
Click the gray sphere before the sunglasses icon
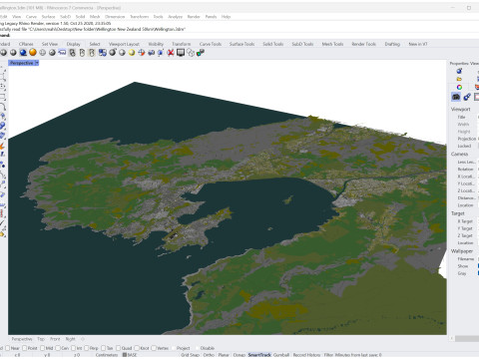click(52, 53)
